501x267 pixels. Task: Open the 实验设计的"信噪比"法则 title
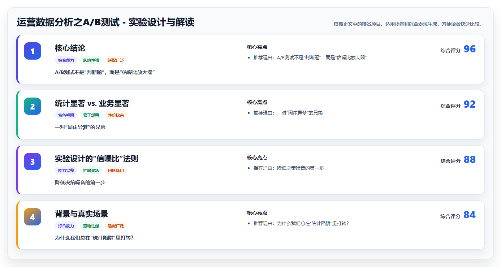pos(96,159)
